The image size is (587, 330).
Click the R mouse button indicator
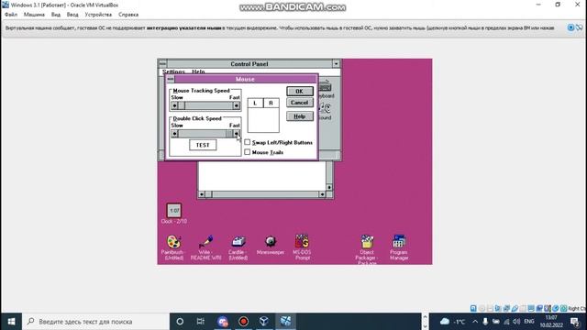click(271, 103)
